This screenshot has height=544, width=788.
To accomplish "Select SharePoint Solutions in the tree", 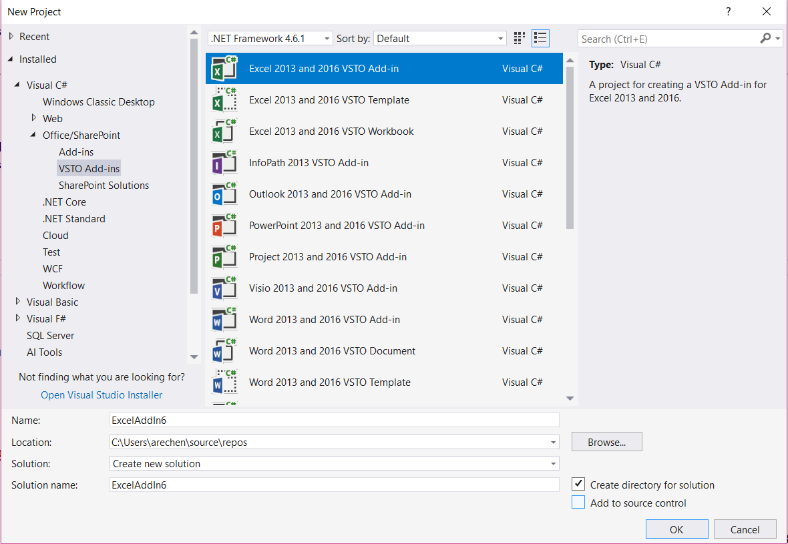I will [104, 186].
